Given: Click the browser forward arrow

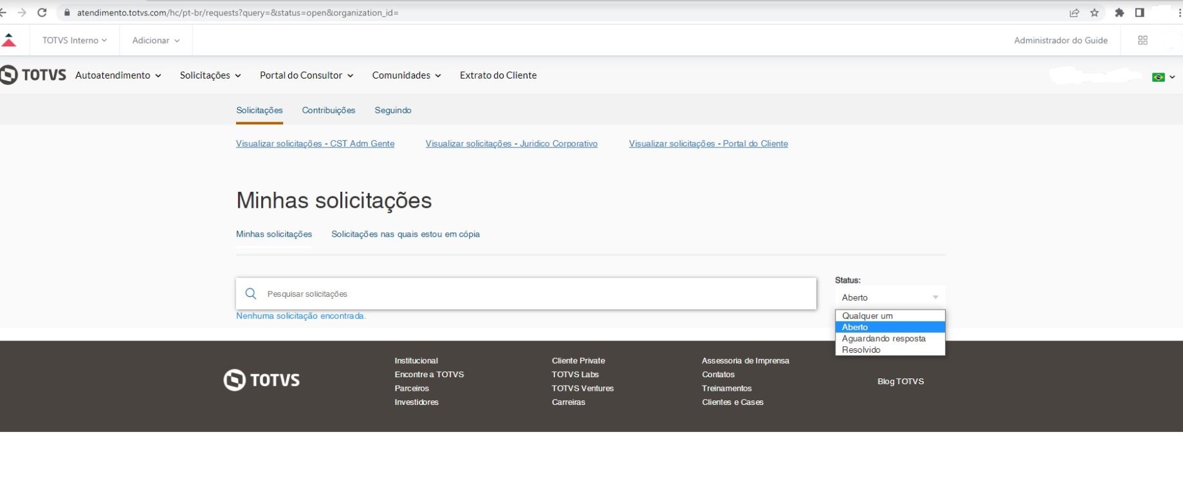Looking at the screenshot, I should coord(22,13).
